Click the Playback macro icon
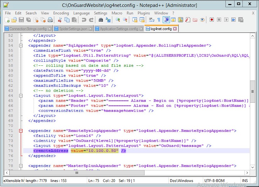The image size is (259, 187). pyautogui.click(x=226, y=20)
